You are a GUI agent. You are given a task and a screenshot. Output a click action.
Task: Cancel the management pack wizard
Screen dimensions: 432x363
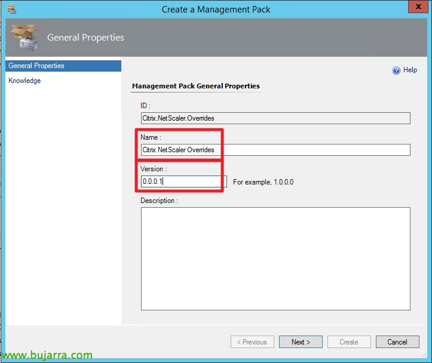pyautogui.click(x=397, y=342)
